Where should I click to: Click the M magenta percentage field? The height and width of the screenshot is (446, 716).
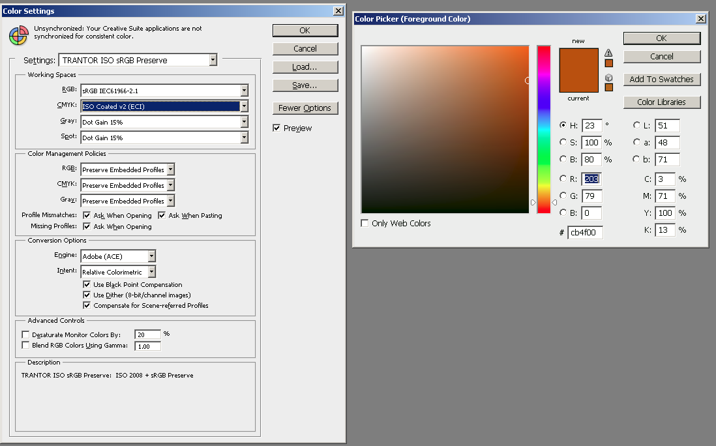point(665,196)
